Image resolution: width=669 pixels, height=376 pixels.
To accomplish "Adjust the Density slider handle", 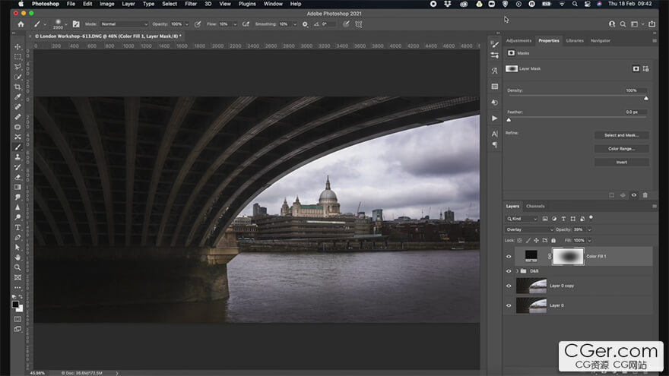I will pyautogui.click(x=646, y=99).
